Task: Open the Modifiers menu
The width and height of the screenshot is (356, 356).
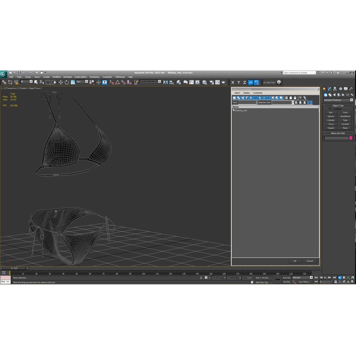Action: (57, 77)
